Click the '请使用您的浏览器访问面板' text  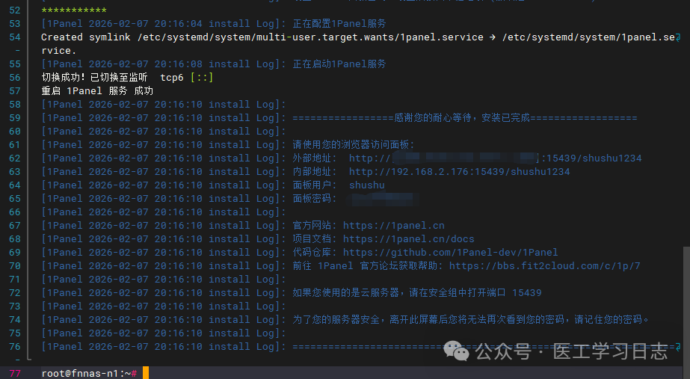click(x=354, y=145)
